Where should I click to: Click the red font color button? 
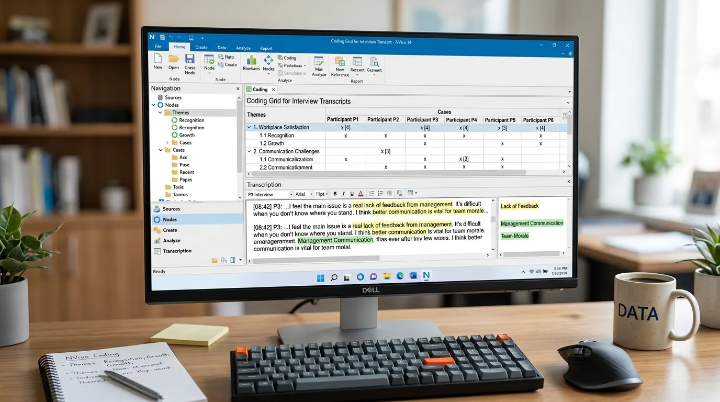(361, 194)
